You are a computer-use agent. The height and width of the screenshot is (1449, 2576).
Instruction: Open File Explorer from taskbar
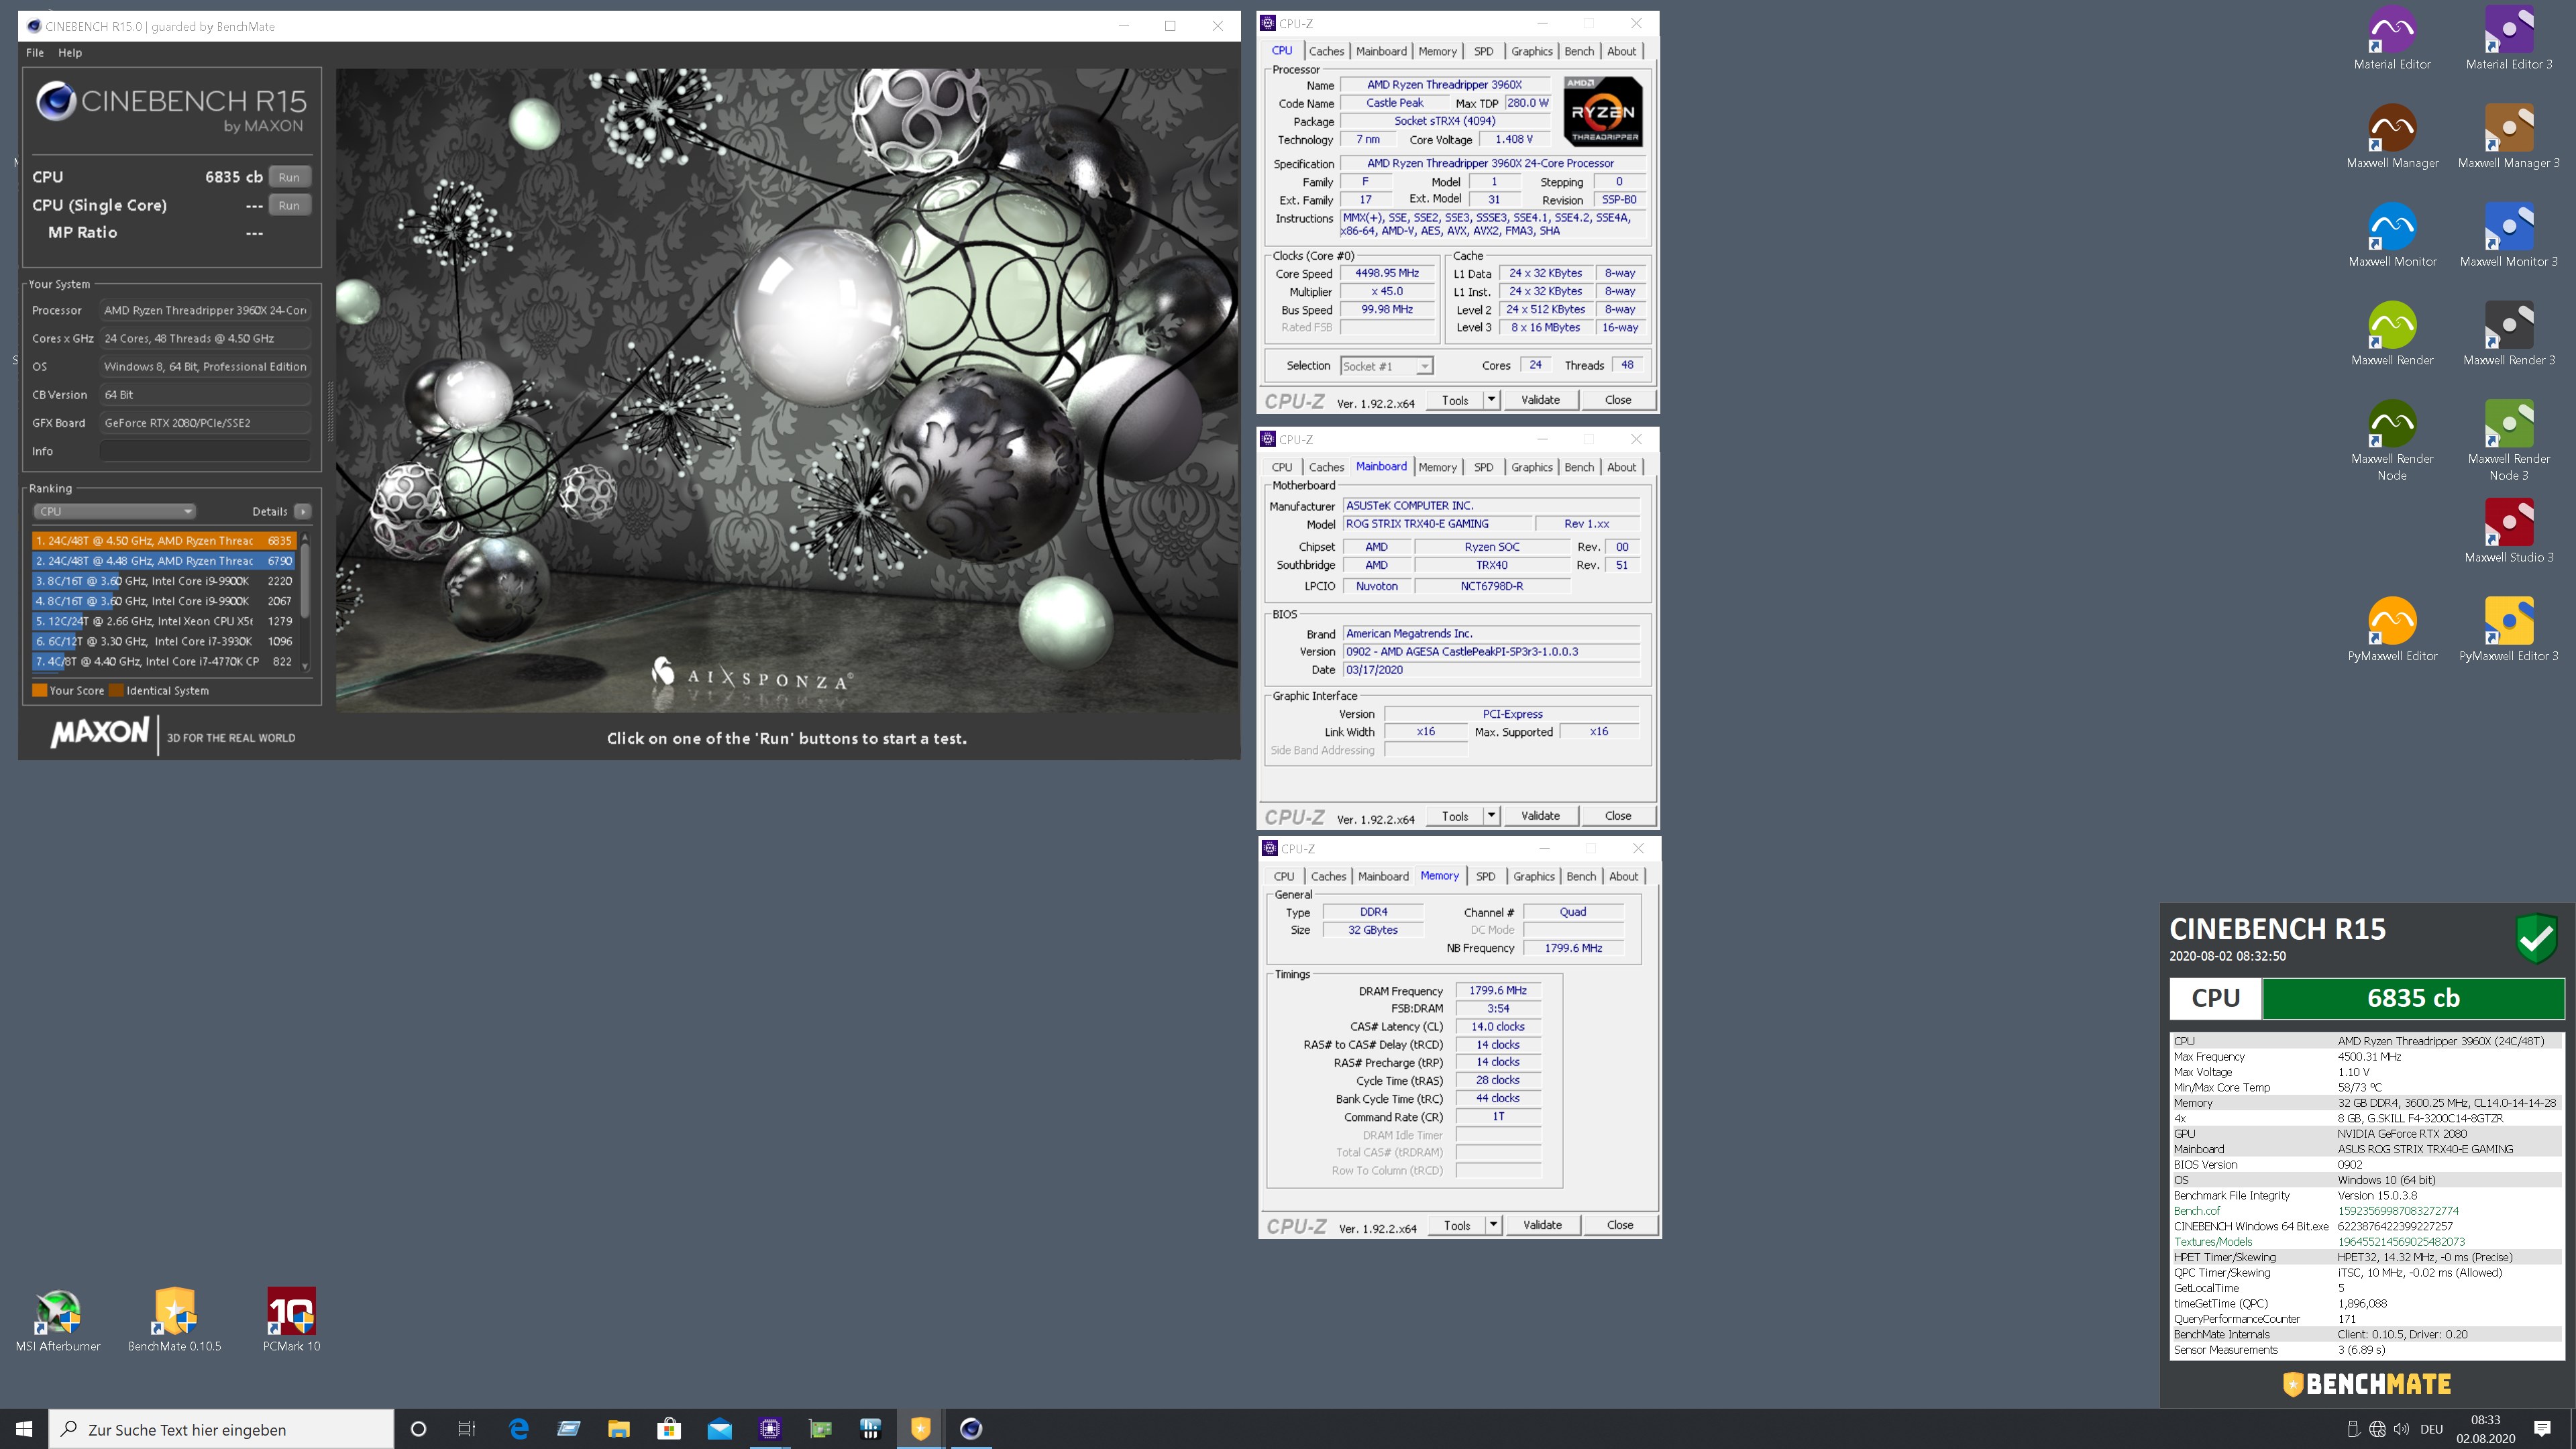click(618, 1429)
